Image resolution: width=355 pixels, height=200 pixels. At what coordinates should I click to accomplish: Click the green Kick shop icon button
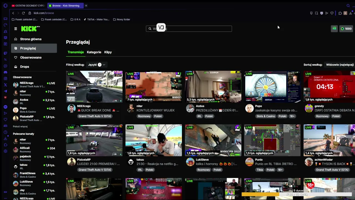click(334, 29)
